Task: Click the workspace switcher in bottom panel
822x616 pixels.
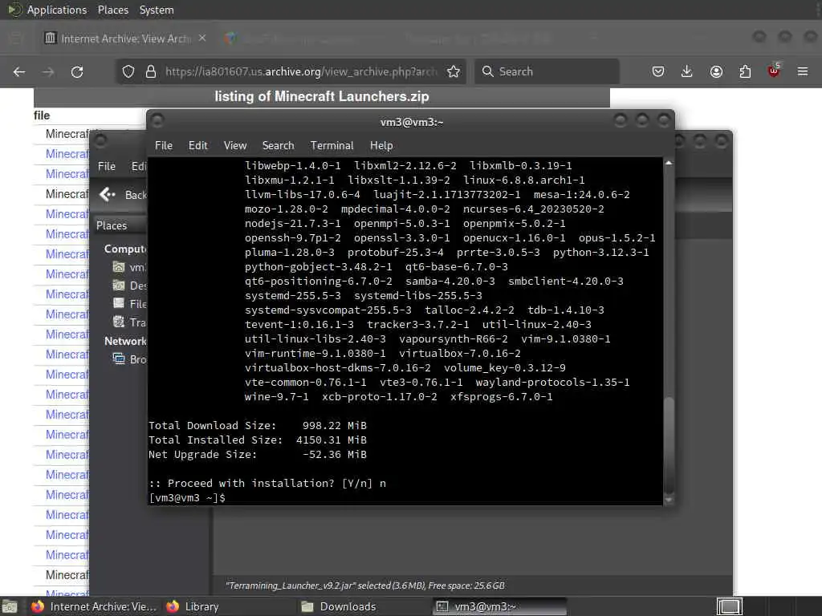Action: coord(729,606)
